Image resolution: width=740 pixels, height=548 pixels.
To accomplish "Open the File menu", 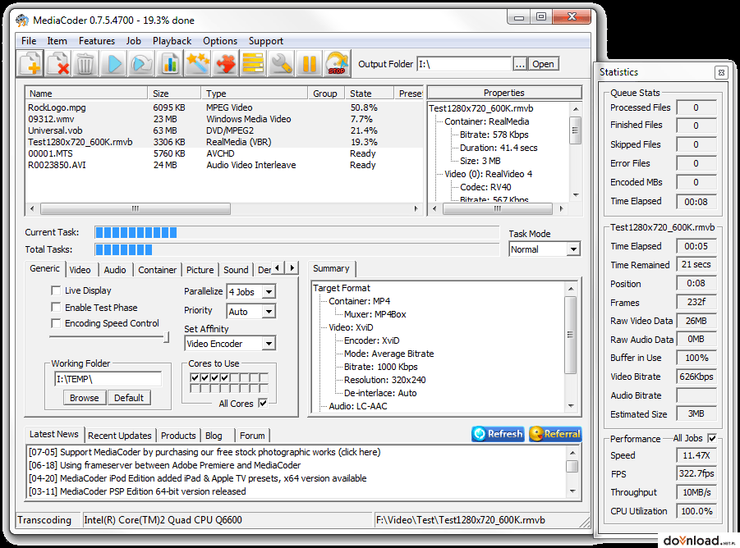I will click(x=29, y=41).
